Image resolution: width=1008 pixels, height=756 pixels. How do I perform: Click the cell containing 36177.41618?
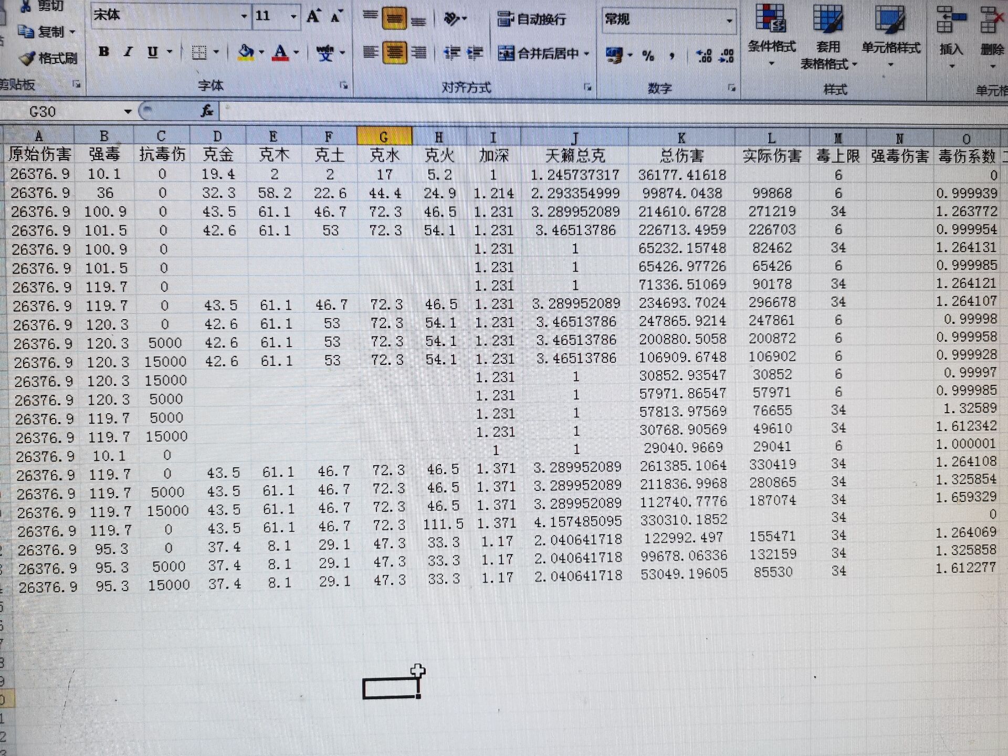click(682, 174)
